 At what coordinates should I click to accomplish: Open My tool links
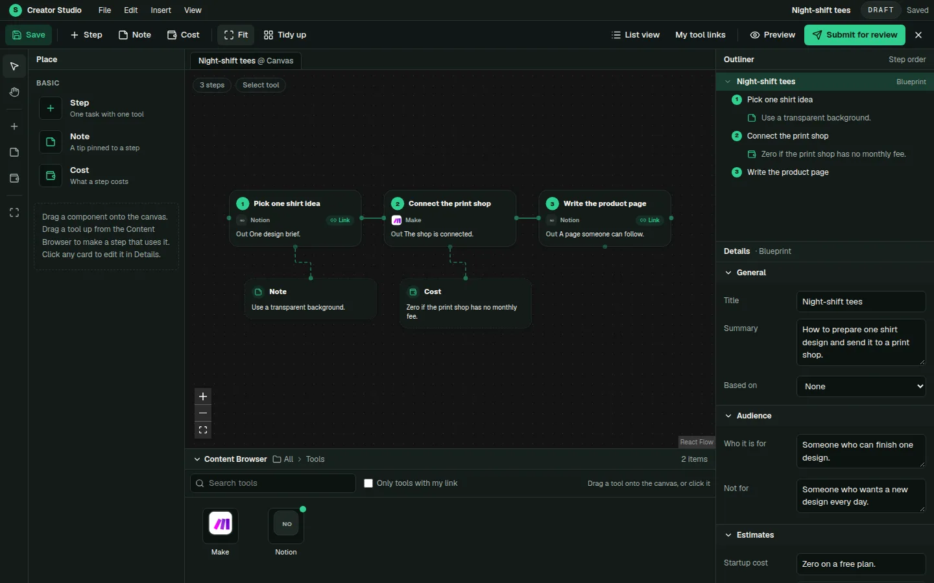point(700,35)
